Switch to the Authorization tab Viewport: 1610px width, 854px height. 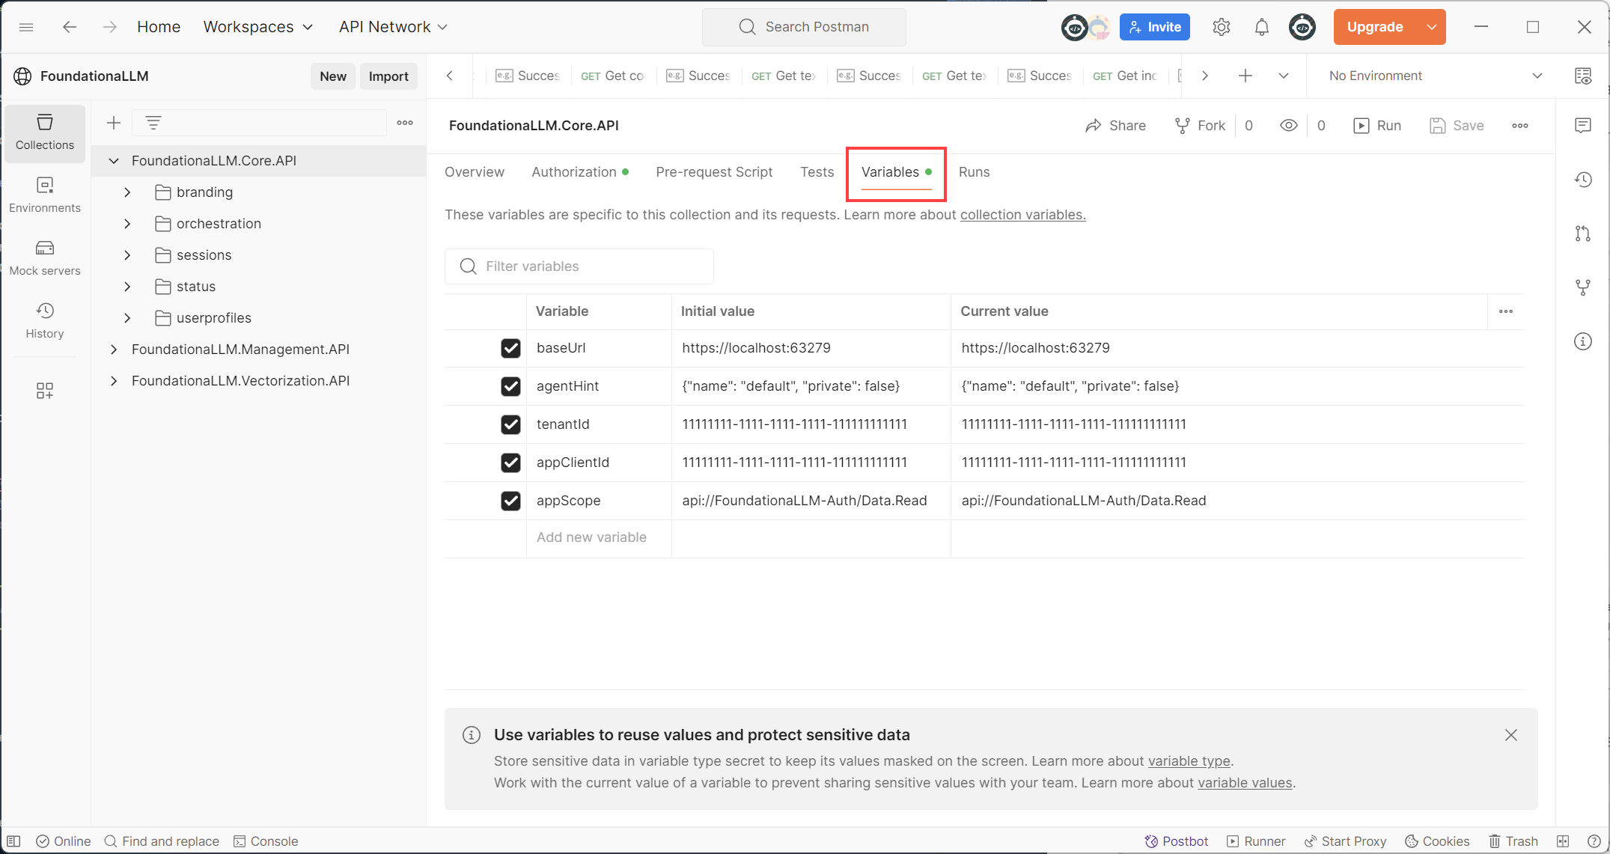click(x=580, y=172)
